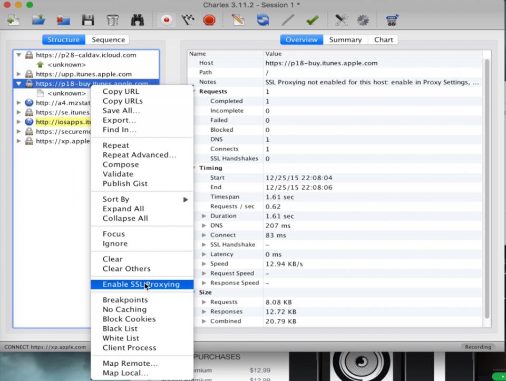This screenshot has height=381, width=506.
Task: Open Tools with wrench and screwdriver icon
Action: pyautogui.click(x=341, y=20)
